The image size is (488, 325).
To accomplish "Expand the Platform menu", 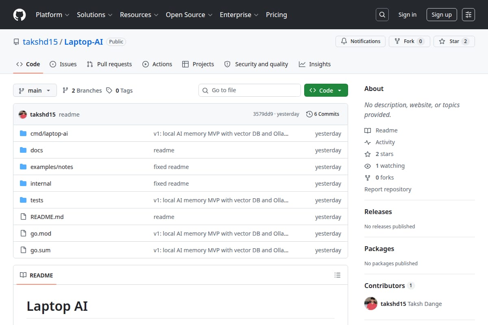I will [52, 15].
